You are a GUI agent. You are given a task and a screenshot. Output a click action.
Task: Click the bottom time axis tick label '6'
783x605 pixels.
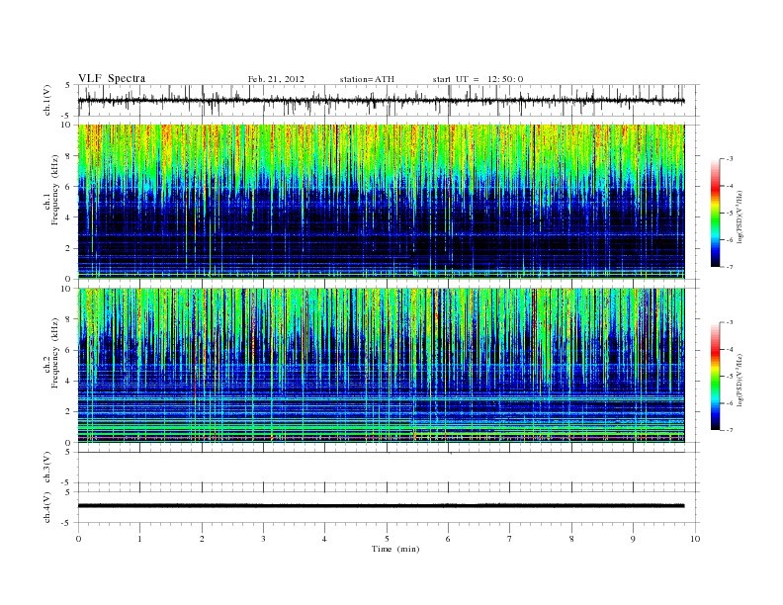[448, 539]
